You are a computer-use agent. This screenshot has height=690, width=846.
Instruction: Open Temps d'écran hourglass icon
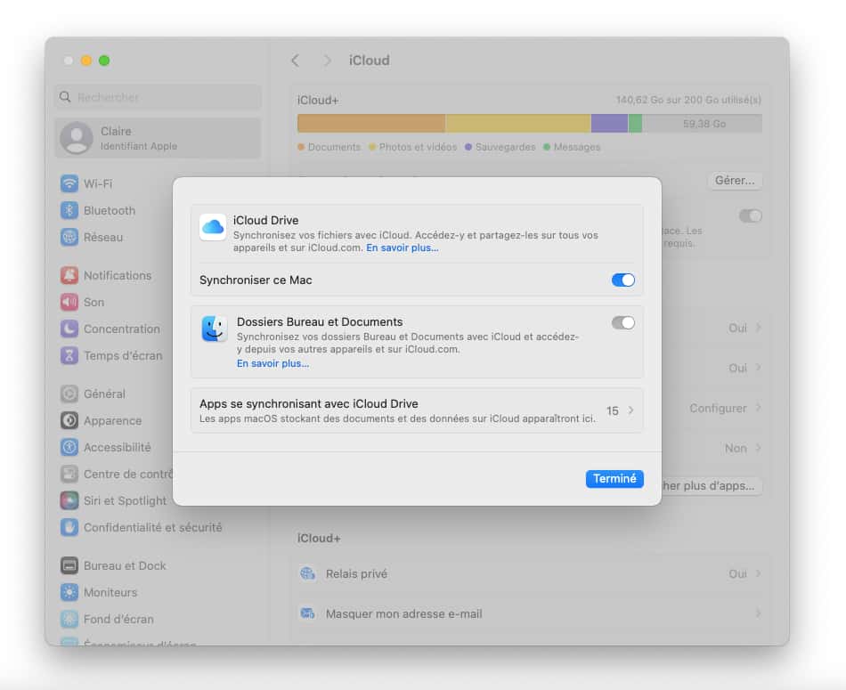tap(69, 355)
